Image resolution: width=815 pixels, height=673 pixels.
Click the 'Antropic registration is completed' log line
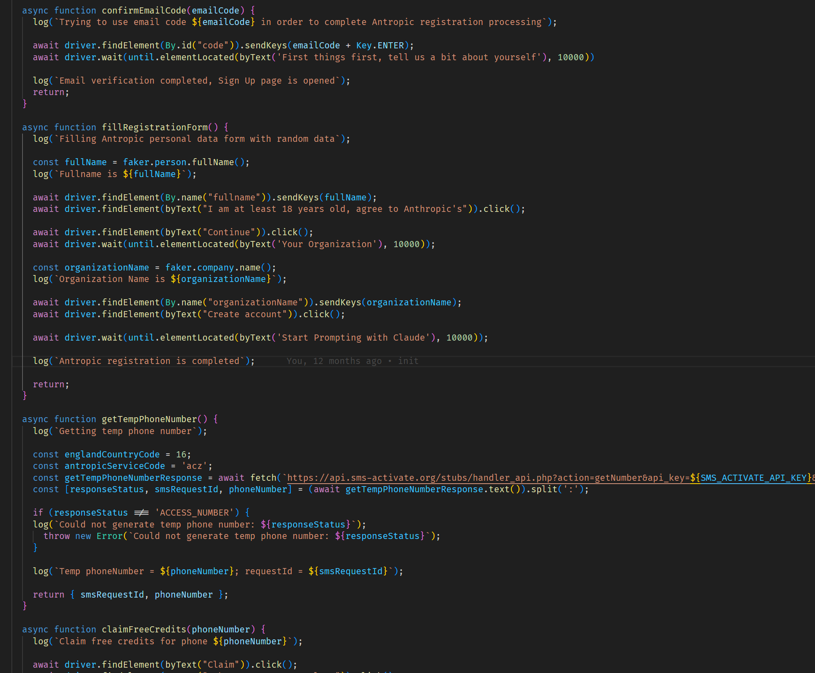(144, 361)
